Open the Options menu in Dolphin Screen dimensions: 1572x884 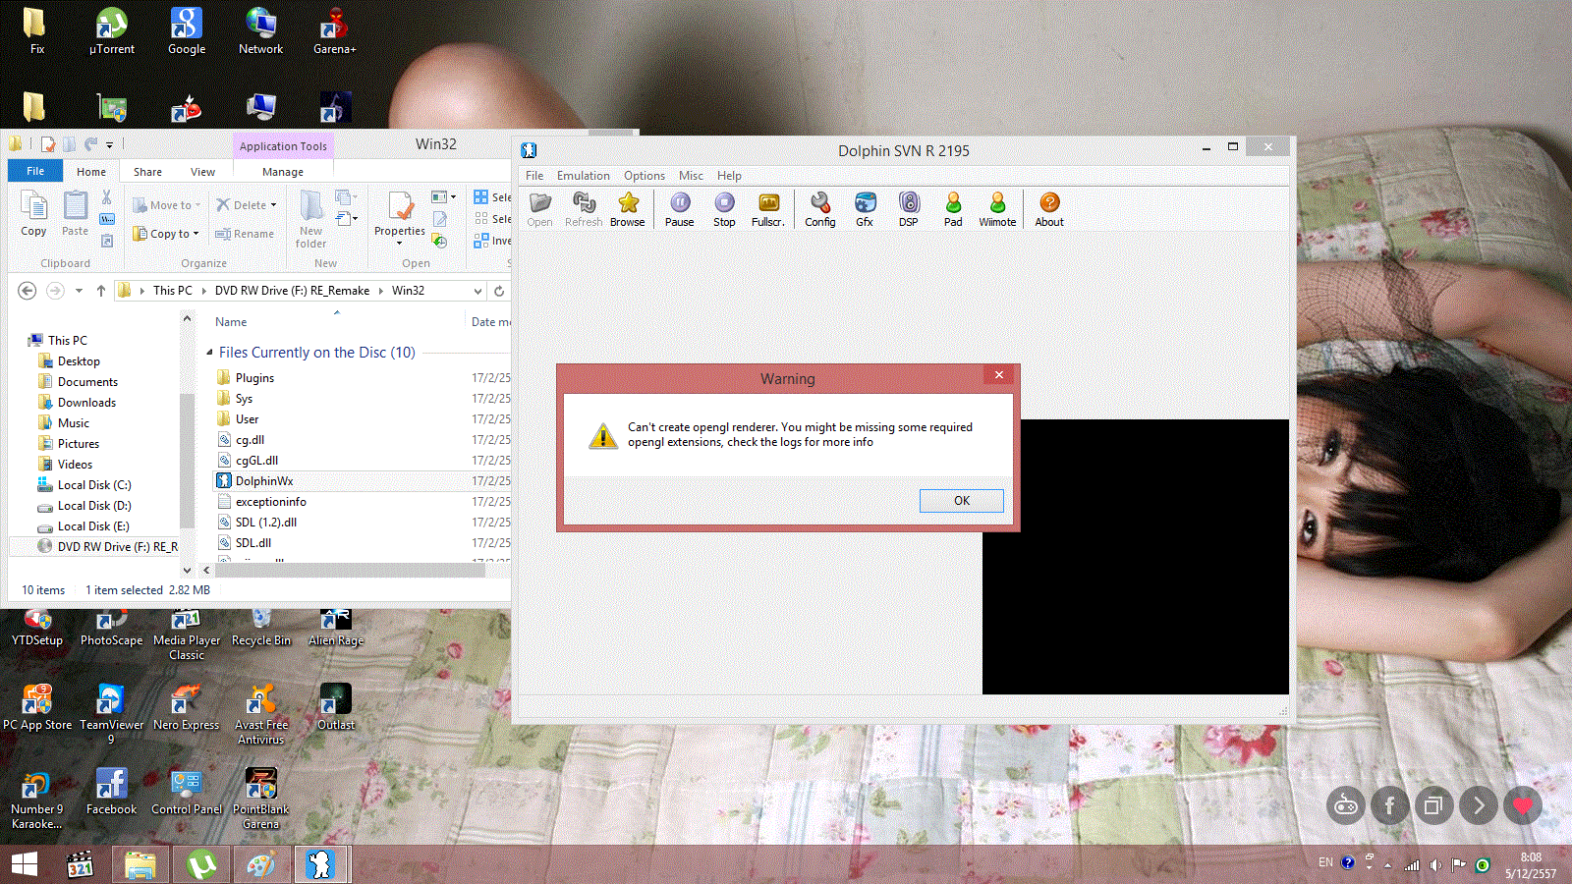[644, 176]
